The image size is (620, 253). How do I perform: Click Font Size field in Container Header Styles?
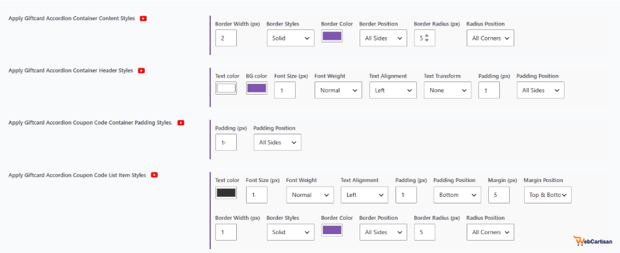pyautogui.click(x=285, y=90)
